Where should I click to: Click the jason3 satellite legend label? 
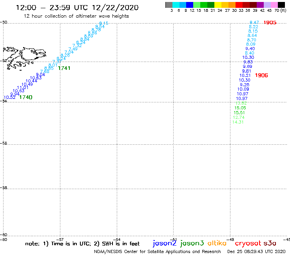192,243
